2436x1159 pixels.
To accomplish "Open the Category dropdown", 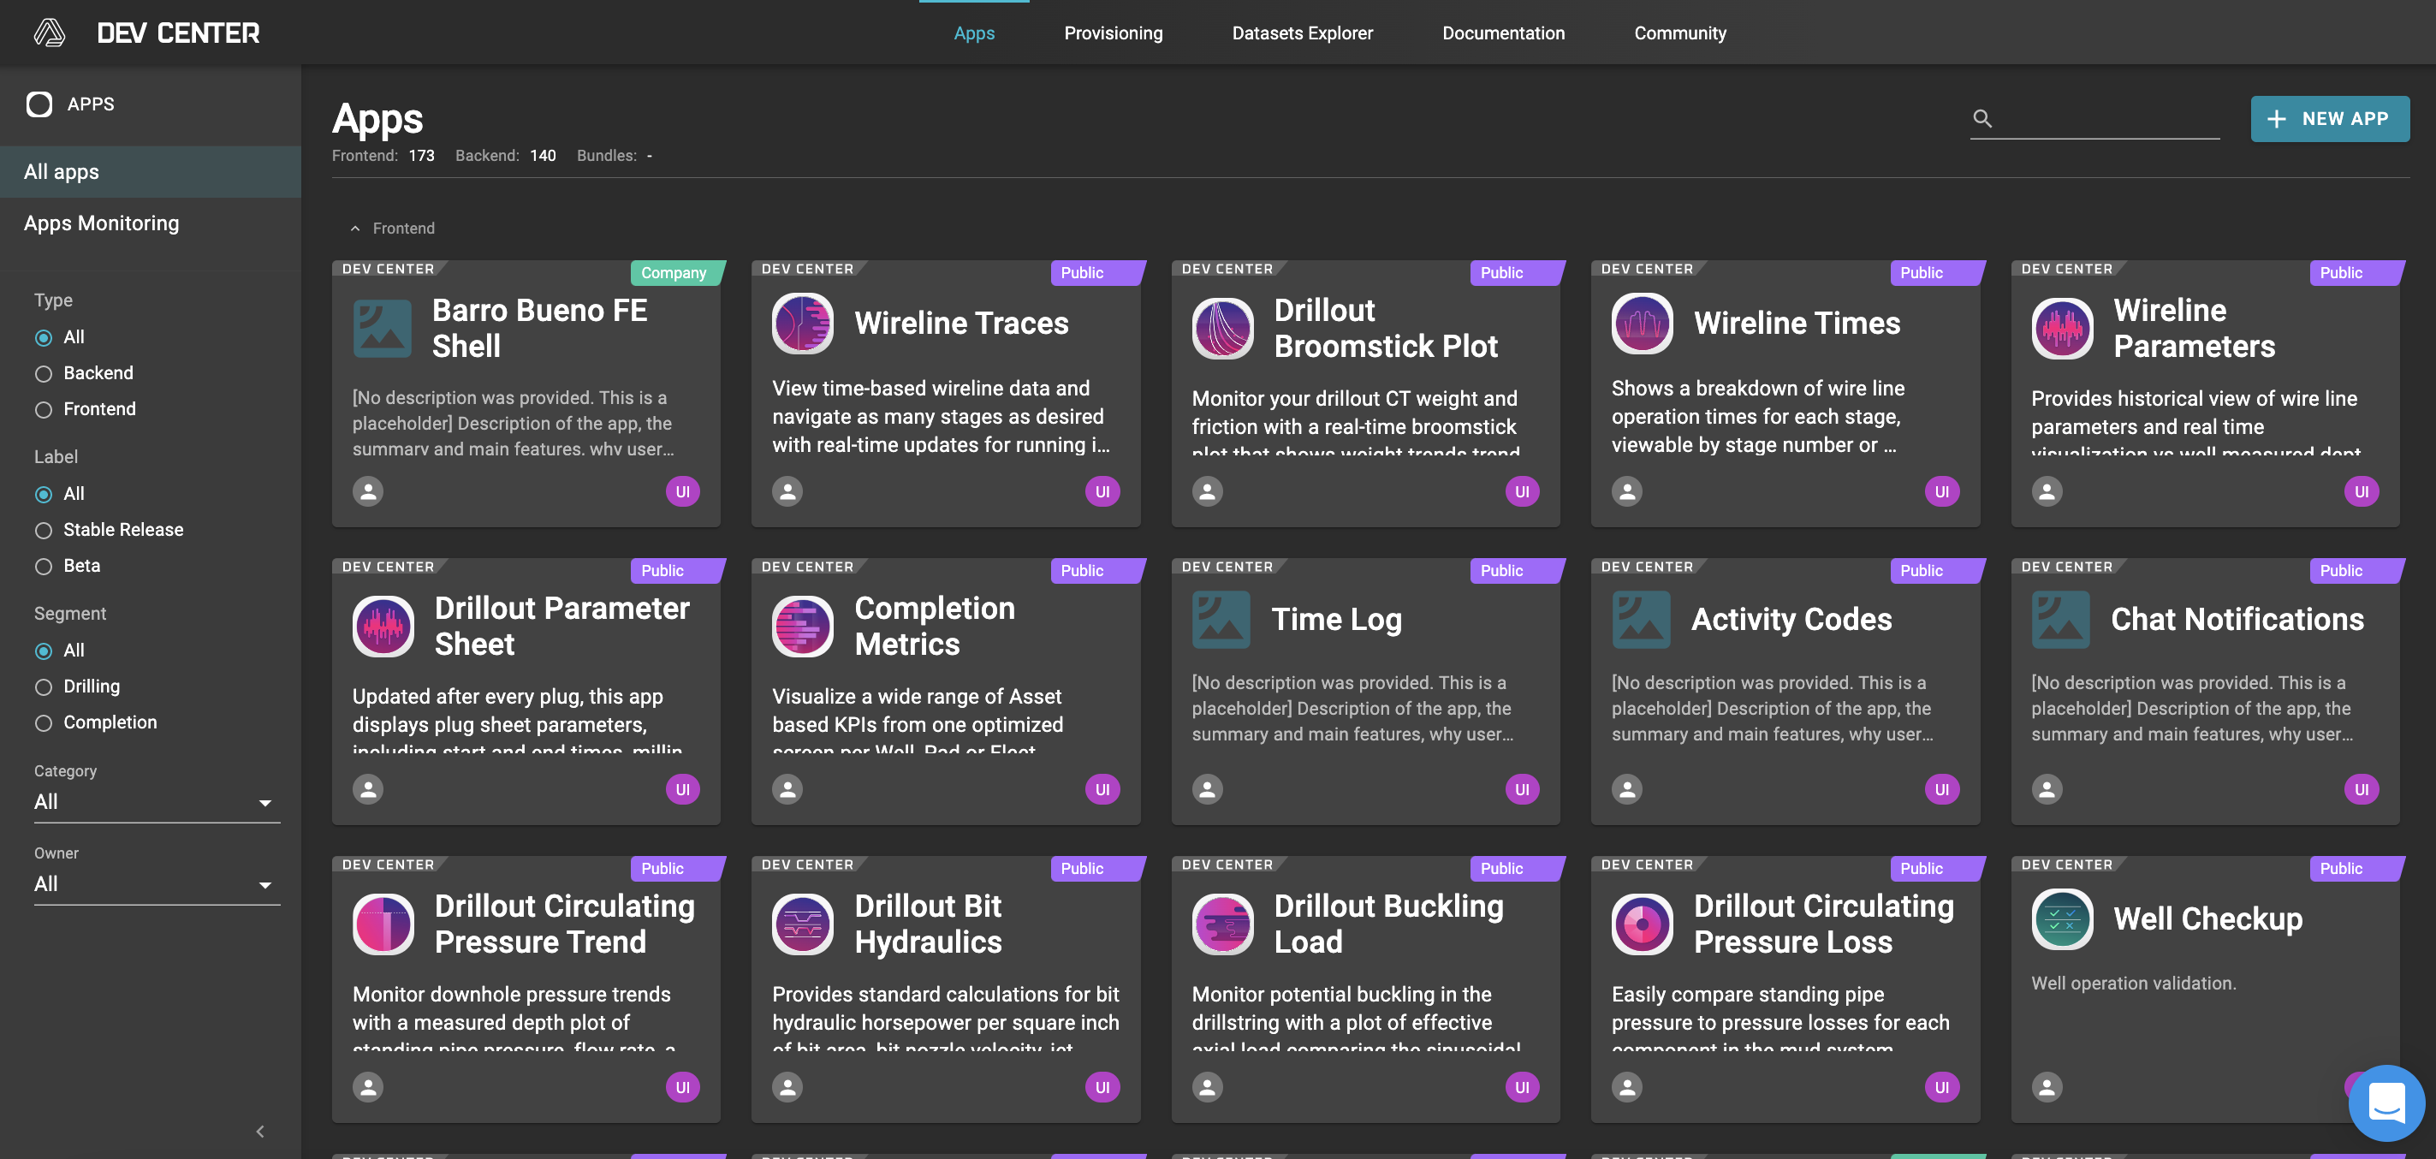I will [157, 803].
